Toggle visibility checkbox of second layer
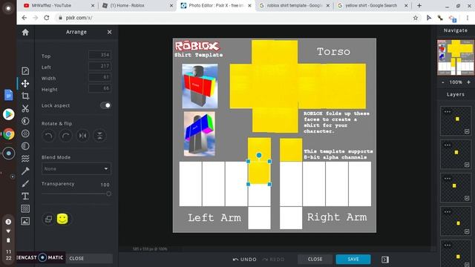Screen dimensions: 475x267 click(x=467, y=165)
